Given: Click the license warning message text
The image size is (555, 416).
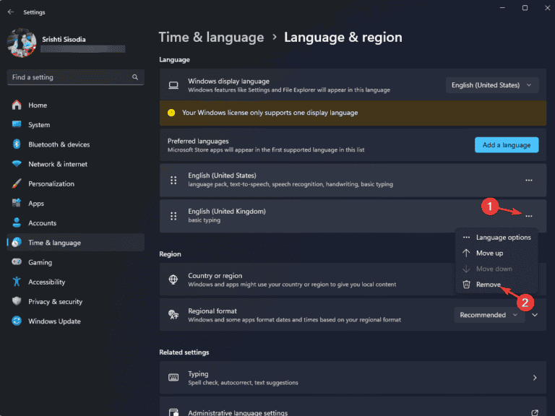Looking at the screenshot, I should tap(270, 113).
